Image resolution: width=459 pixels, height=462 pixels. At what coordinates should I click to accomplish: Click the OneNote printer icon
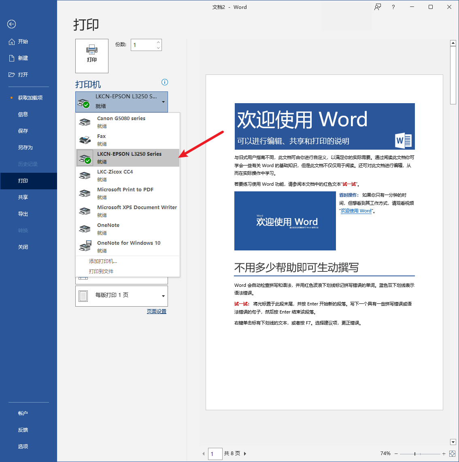coord(85,229)
